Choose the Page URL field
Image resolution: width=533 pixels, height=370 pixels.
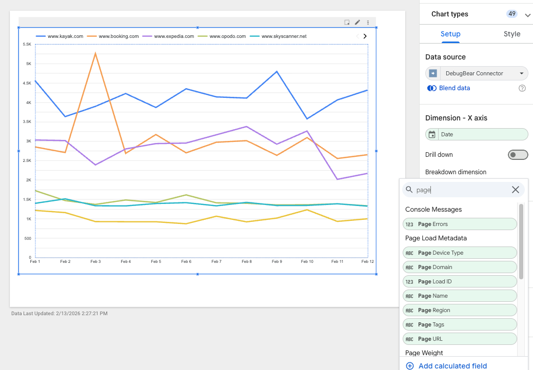point(460,339)
